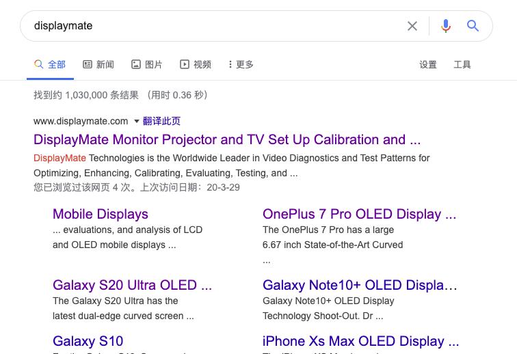Click 翻译此页 translate this page link

coord(161,121)
